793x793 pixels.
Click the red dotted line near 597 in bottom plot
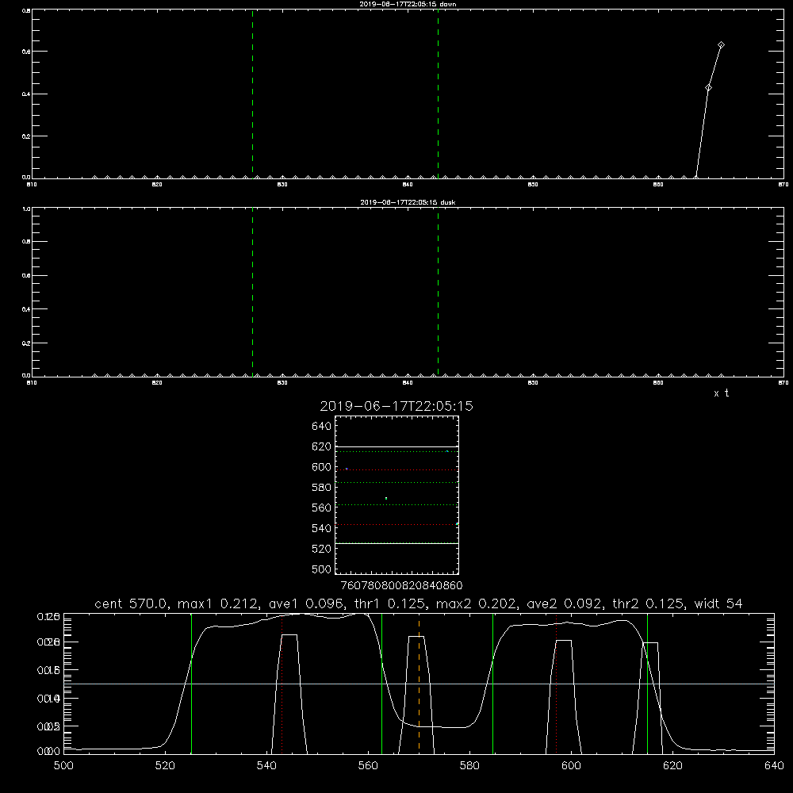click(557, 684)
